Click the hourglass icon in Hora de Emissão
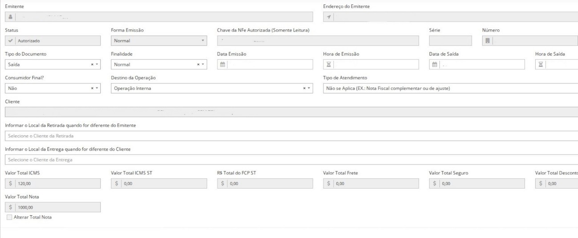578x238 pixels. pos(329,64)
